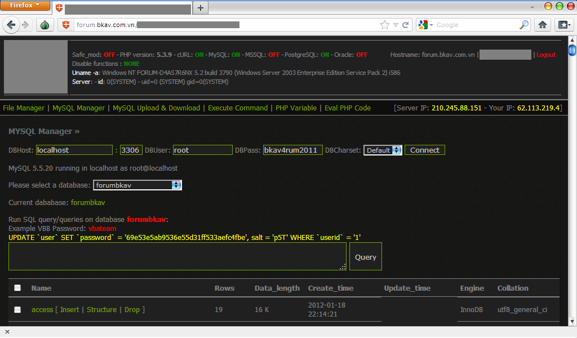The width and height of the screenshot is (577, 338).
Task: Click the port 3306 field
Action: 131,150
